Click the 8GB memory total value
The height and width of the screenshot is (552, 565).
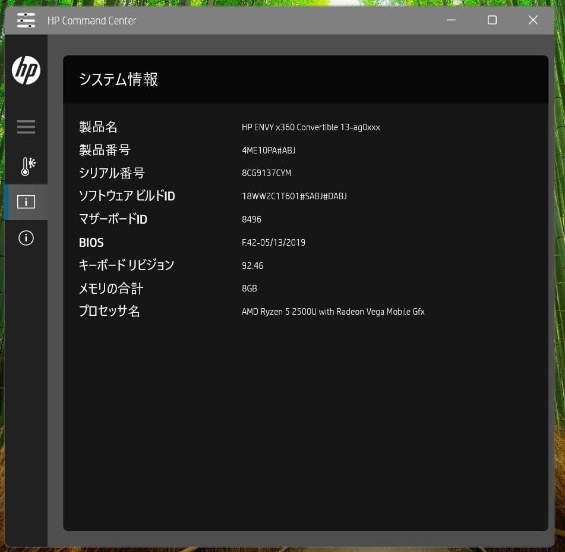tap(249, 288)
